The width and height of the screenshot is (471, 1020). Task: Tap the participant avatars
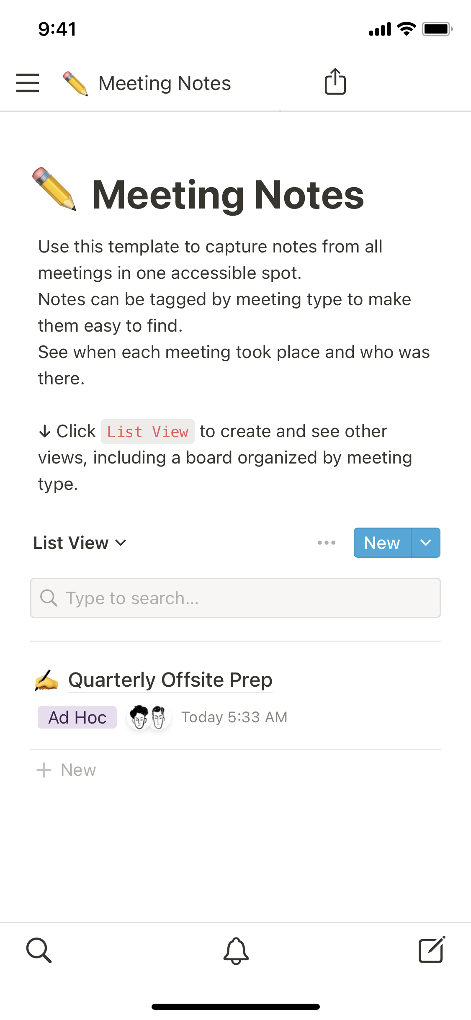tap(149, 717)
